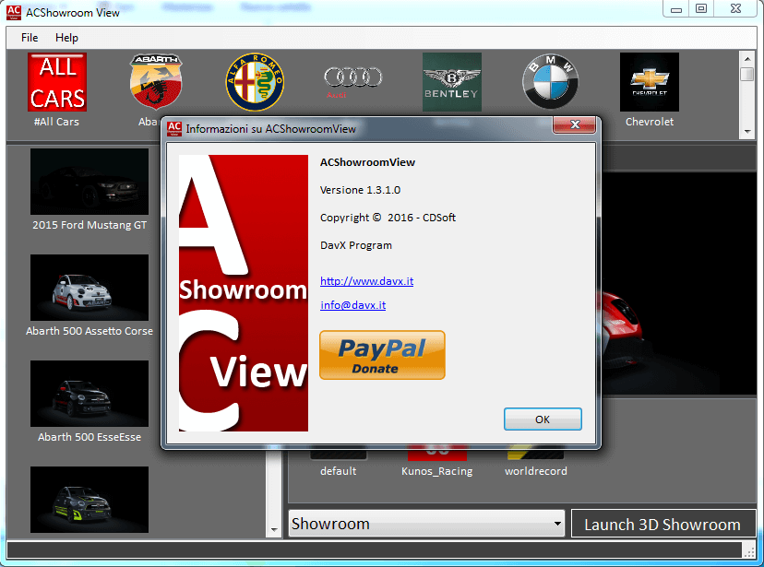
Task: Minimize the ACShowroom View window
Action: [675, 9]
